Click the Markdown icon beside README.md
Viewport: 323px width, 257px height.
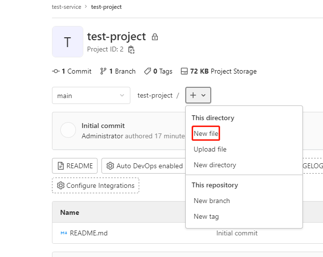tap(64, 233)
